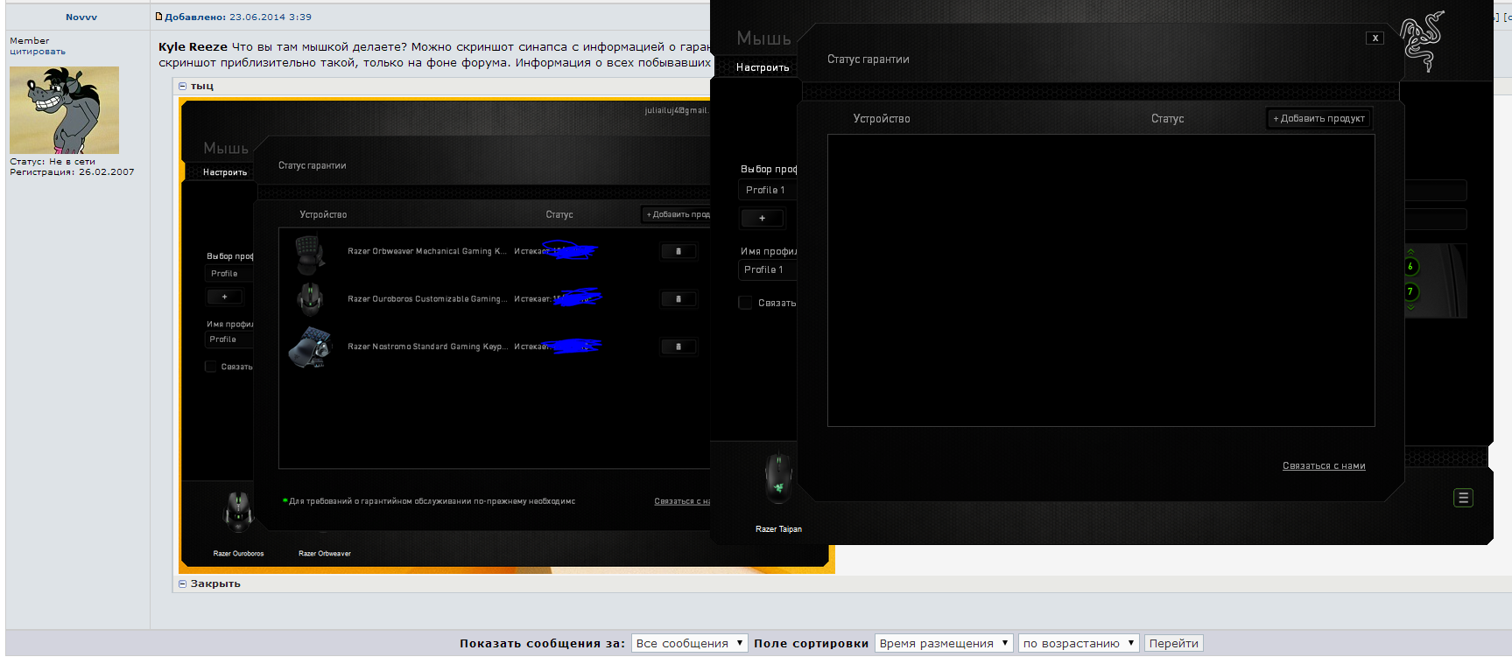Click the цитировать link
The image size is (1512, 657).
coord(38,52)
